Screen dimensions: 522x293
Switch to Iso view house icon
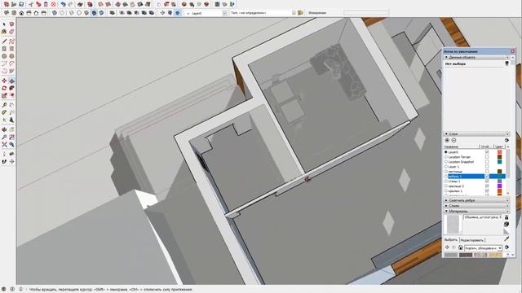6,13
